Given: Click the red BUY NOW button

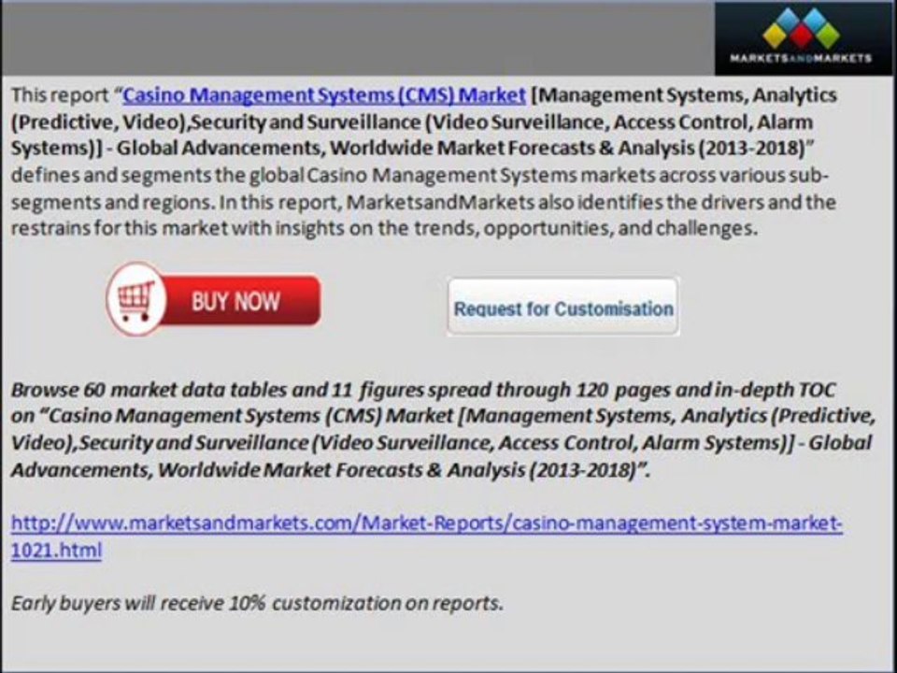Looking at the screenshot, I should click(213, 299).
